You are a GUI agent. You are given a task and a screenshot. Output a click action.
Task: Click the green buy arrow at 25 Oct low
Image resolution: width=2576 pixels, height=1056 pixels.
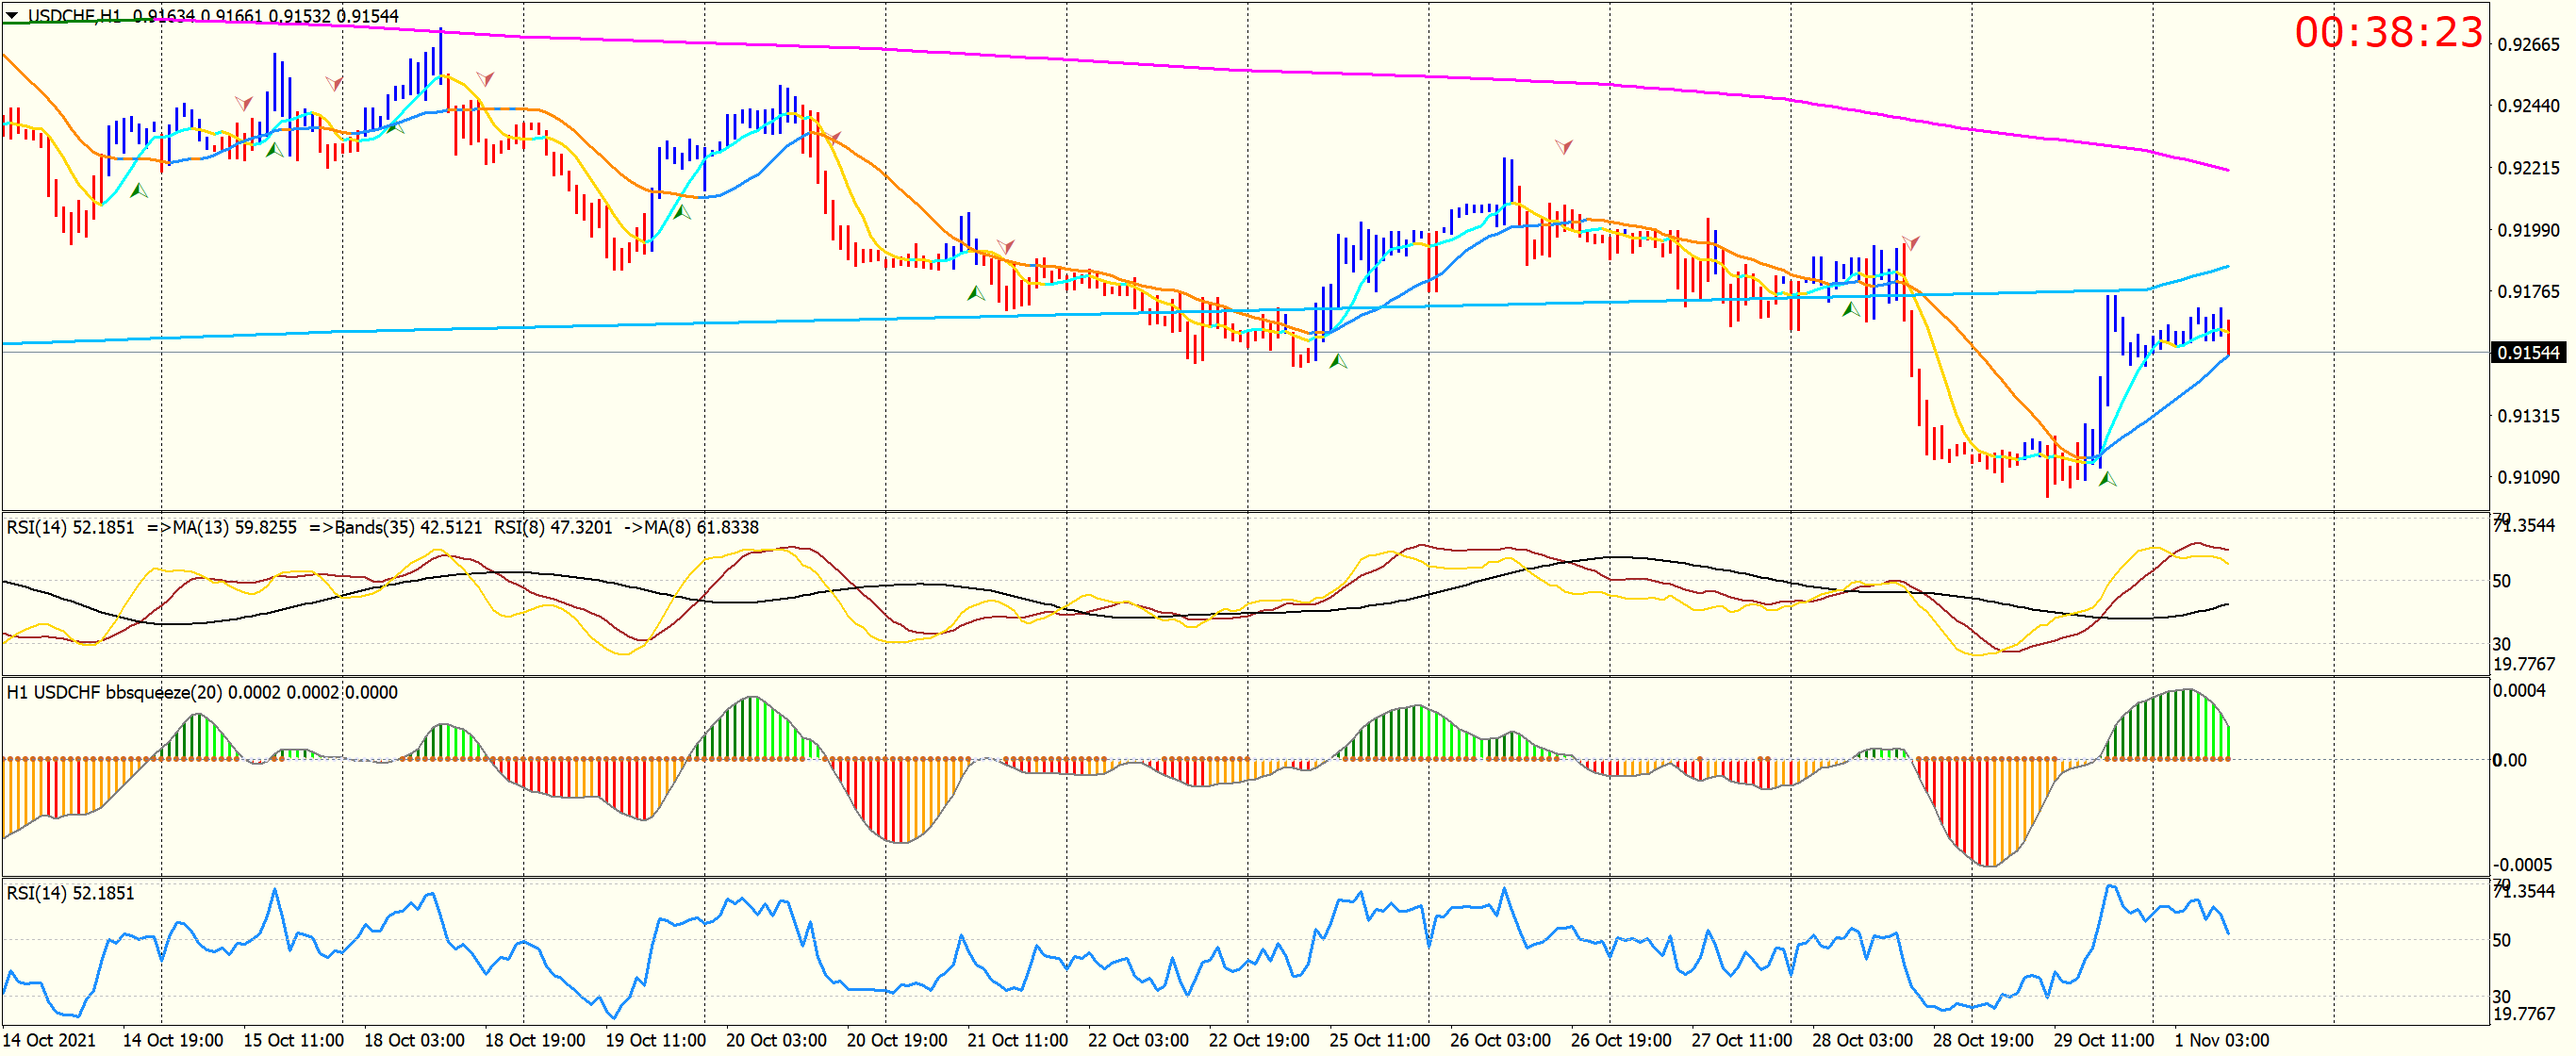(x=1338, y=361)
